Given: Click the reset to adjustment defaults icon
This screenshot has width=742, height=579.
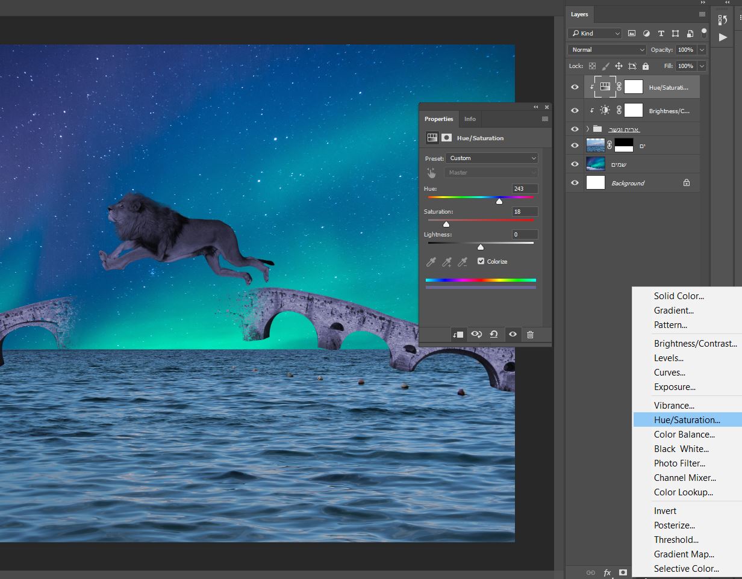Looking at the screenshot, I should click(x=494, y=335).
